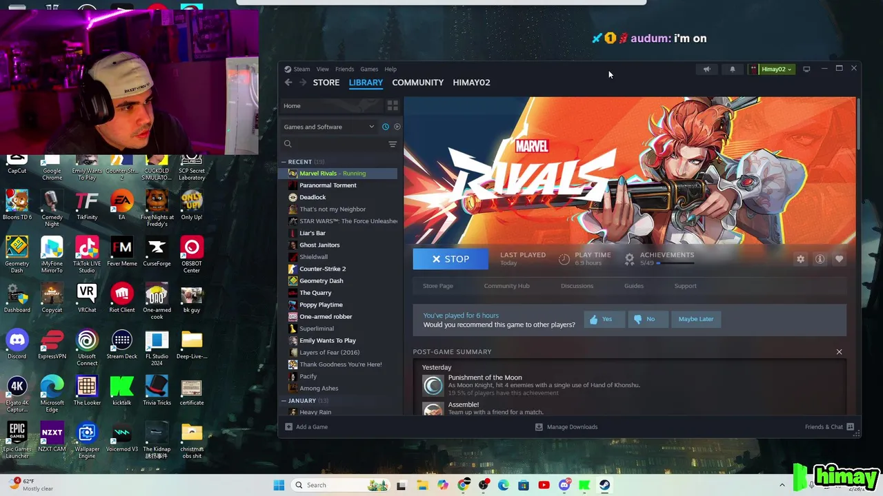This screenshot has width=883, height=496.
Task: Switch to Big Picture mode icon
Action: click(x=806, y=69)
